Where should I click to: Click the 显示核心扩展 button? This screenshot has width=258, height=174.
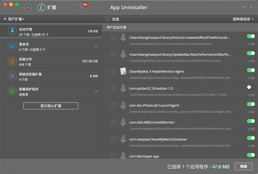pos(51,106)
